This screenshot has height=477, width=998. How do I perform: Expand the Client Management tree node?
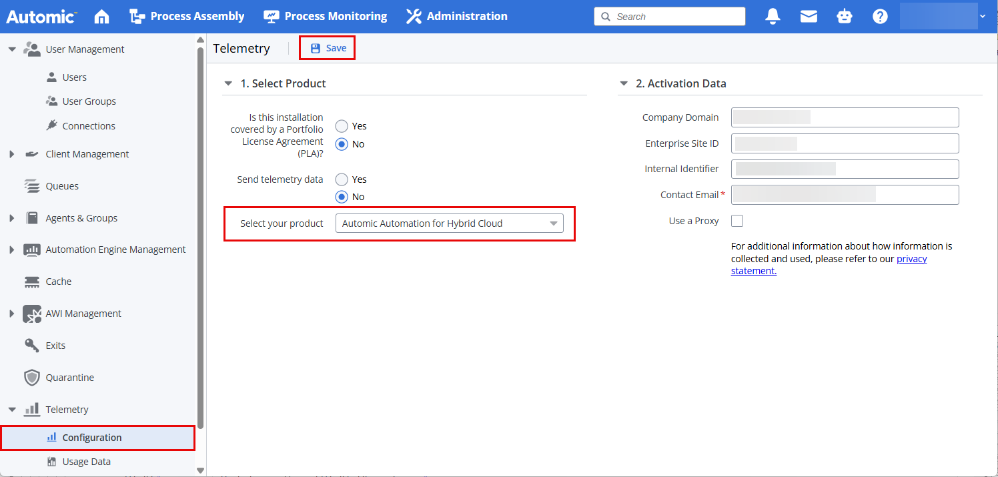click(x=11, y=154)
